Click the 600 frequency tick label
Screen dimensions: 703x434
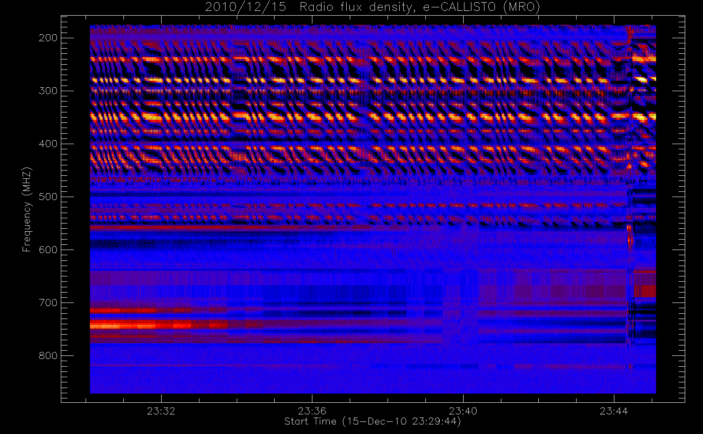pyautogui.click(x=48, y=250)
